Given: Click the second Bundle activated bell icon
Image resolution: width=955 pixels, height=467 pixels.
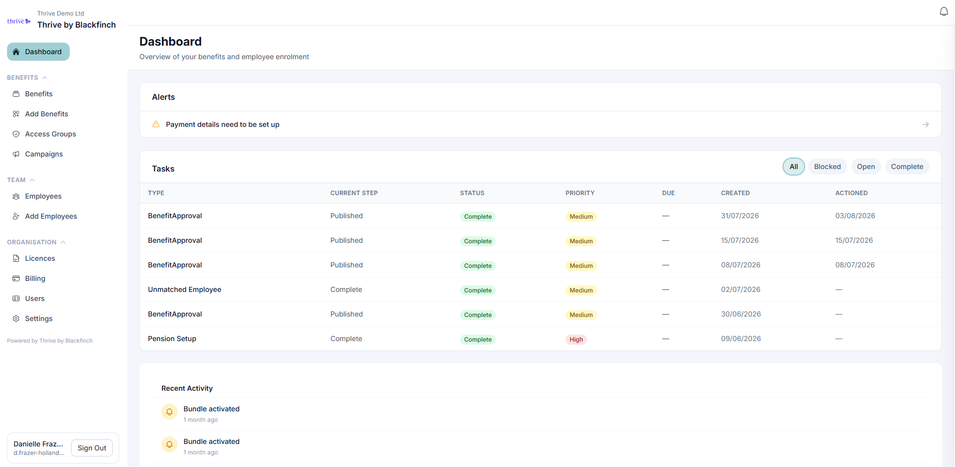Looking at the screenshot, I should click(169, 444).
